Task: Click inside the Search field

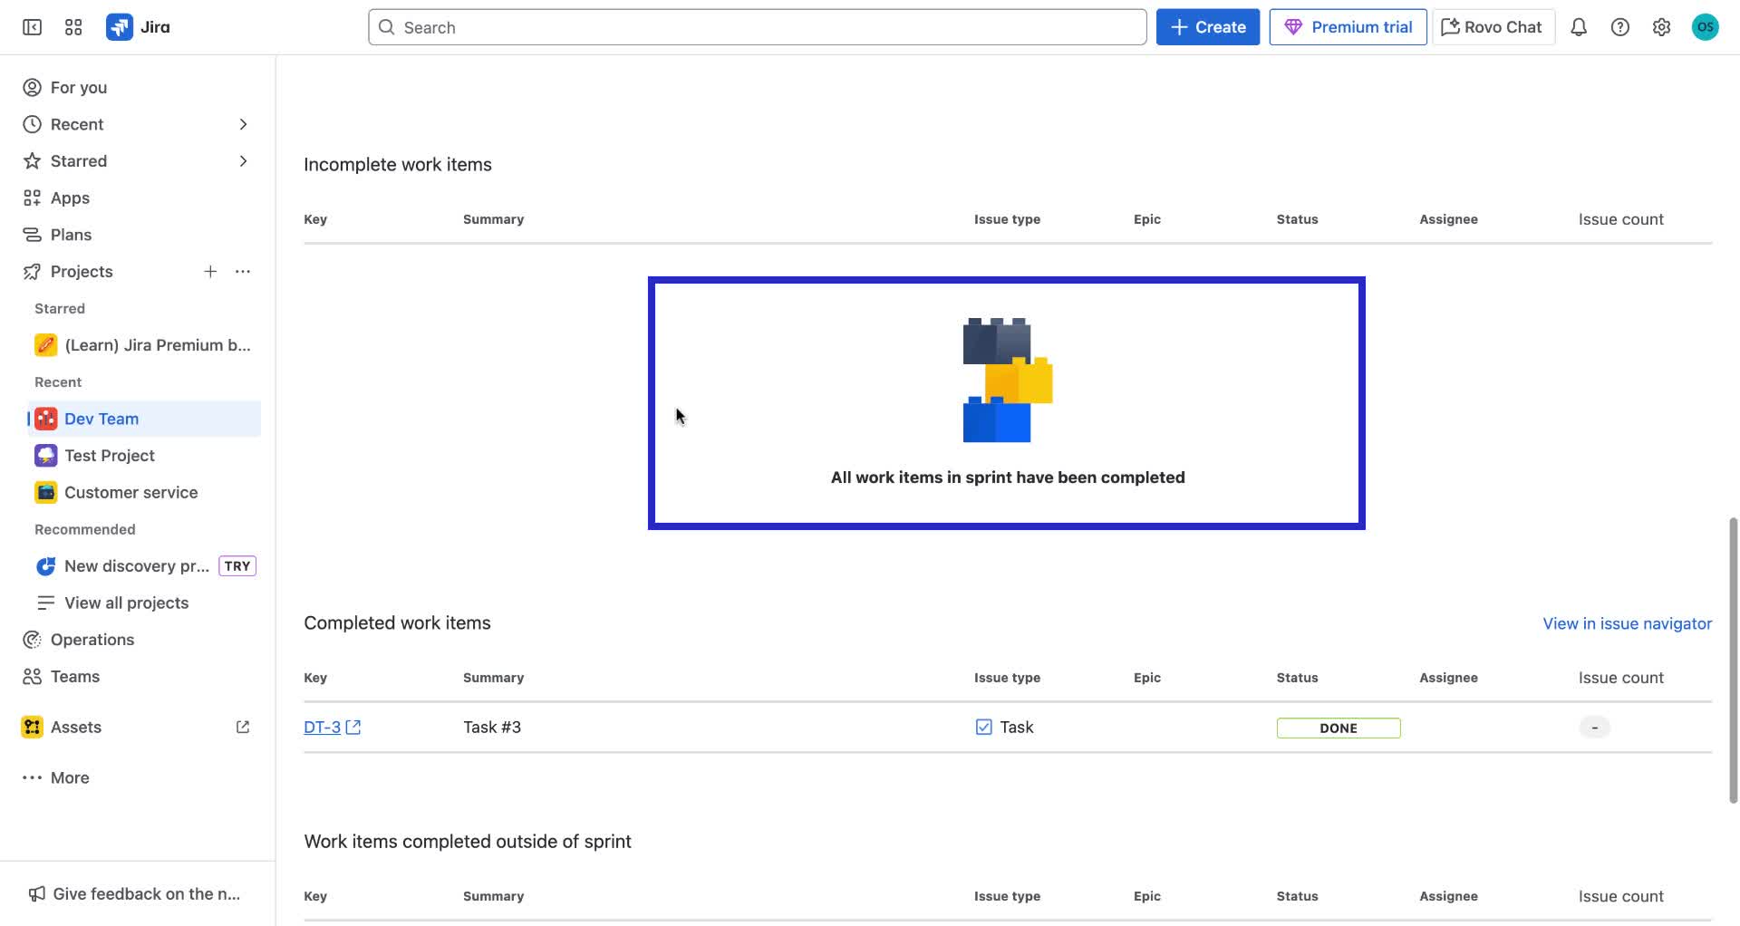Action: tap(758, 26)
